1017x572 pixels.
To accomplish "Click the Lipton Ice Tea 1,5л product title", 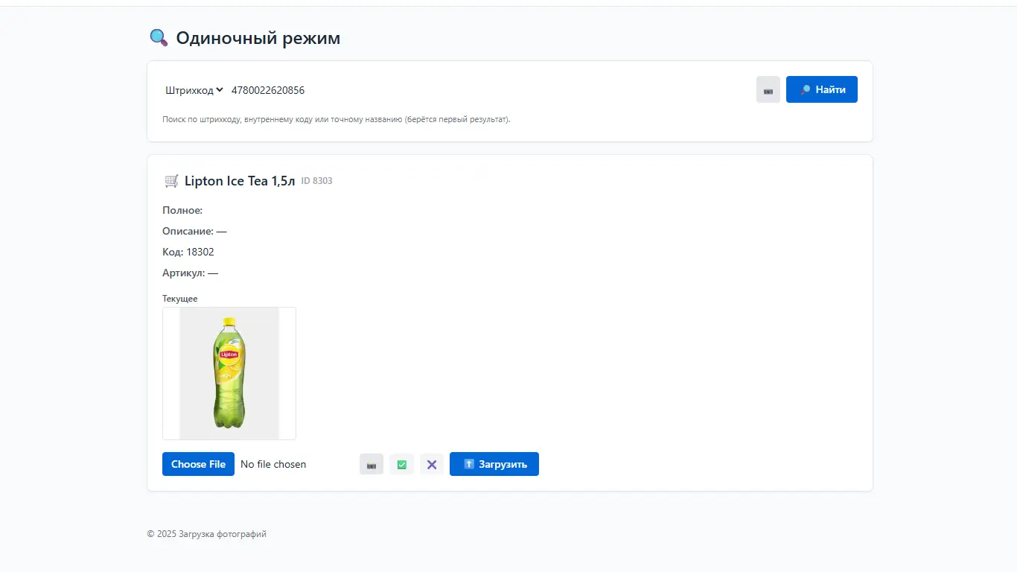I will [240, 181].
